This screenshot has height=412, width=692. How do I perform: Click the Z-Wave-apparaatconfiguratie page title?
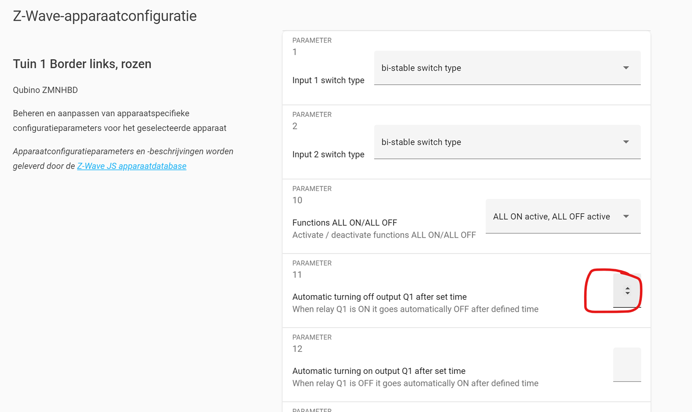[104, 16]
